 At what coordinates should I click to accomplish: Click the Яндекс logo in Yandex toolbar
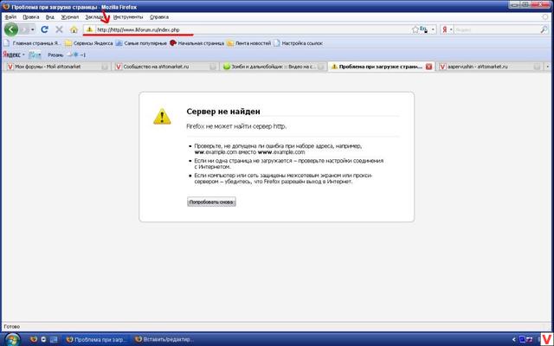click(11, 54)
